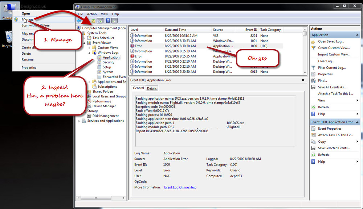Open Subscriptions node in tree
Screen dimensions: 363x209
[x=107, y=86]
